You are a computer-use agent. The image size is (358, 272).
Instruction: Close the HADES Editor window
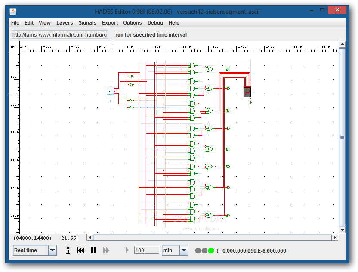point(337,10)
